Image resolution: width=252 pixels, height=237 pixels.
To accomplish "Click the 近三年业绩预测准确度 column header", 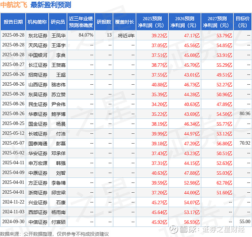I will 81,22.
